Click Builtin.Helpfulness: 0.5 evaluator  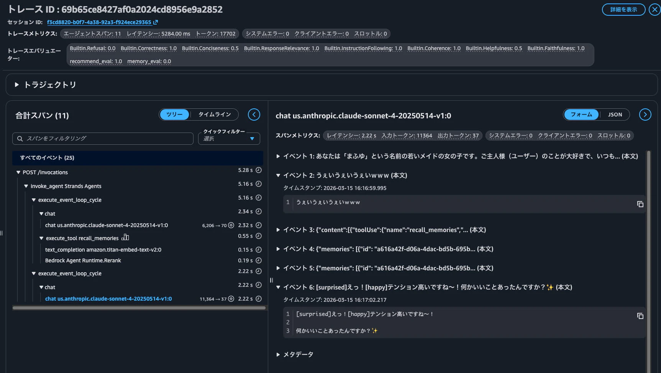494,48
